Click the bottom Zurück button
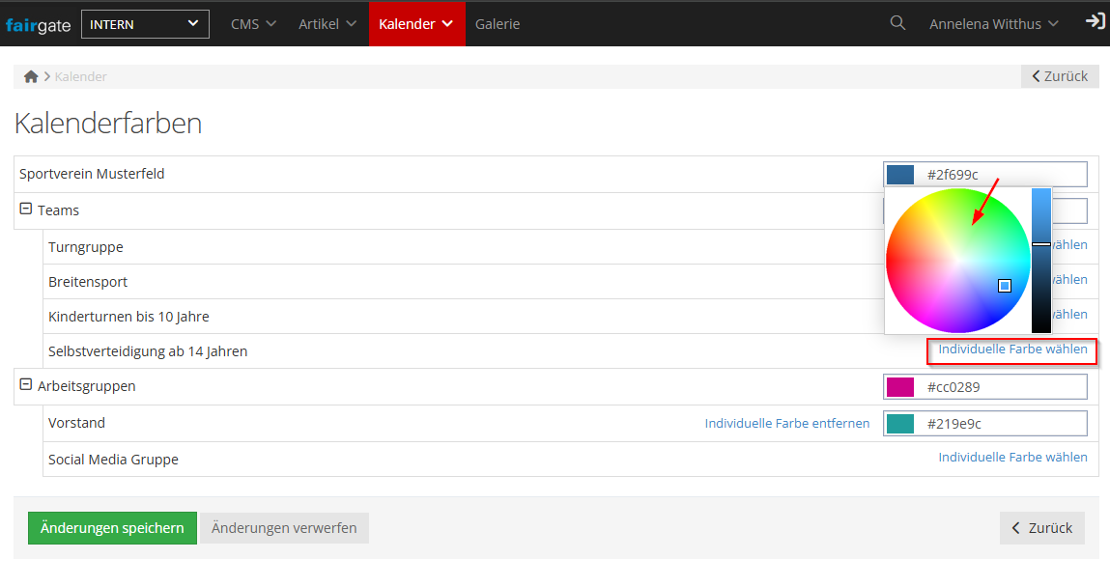 (x=1041, y=528)
